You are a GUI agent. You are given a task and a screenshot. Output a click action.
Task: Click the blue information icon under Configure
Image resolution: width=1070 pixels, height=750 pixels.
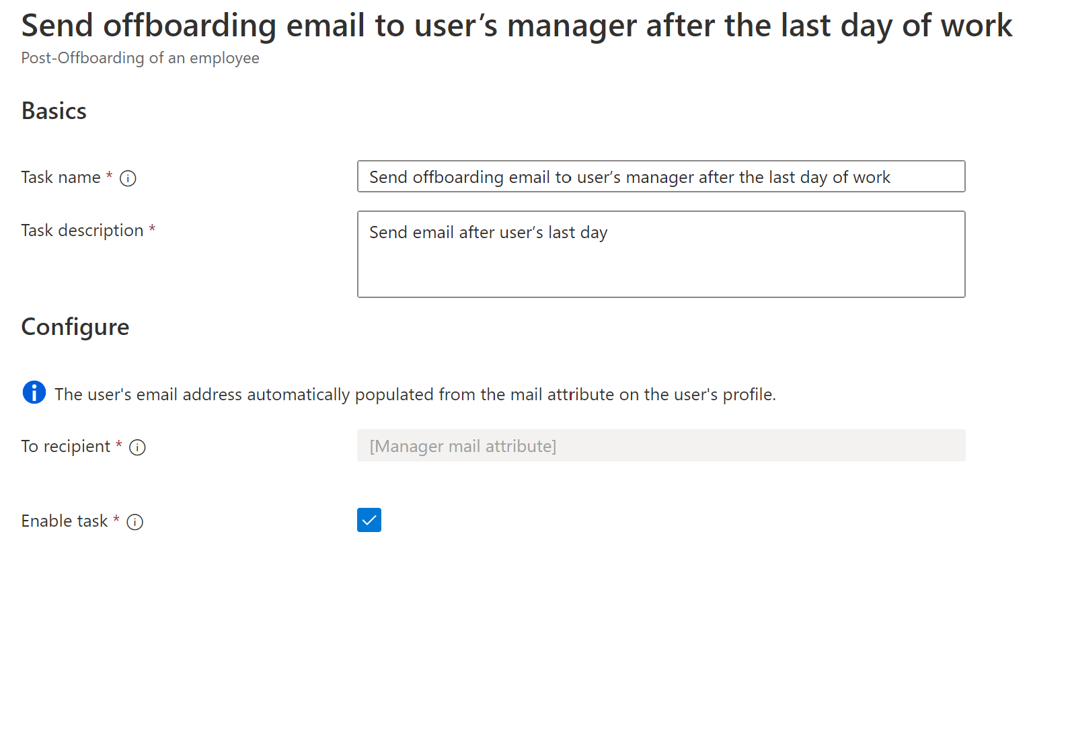(34, 392)
